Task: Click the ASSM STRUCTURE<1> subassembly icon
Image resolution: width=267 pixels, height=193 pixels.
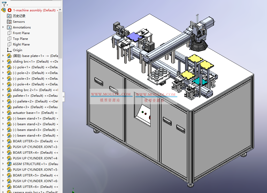Action: (9, 164)
